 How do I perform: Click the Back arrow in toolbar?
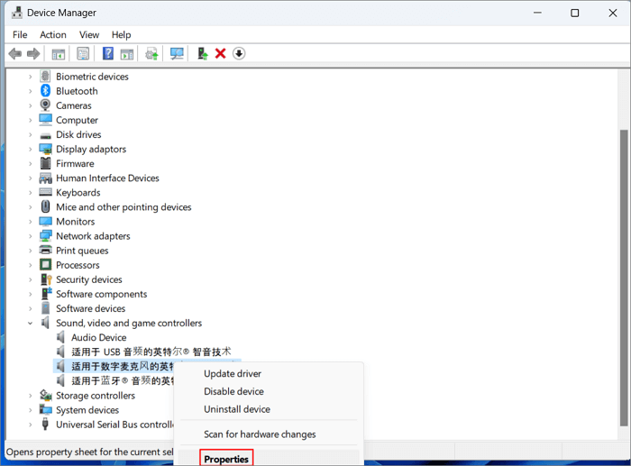pos(14,54)
